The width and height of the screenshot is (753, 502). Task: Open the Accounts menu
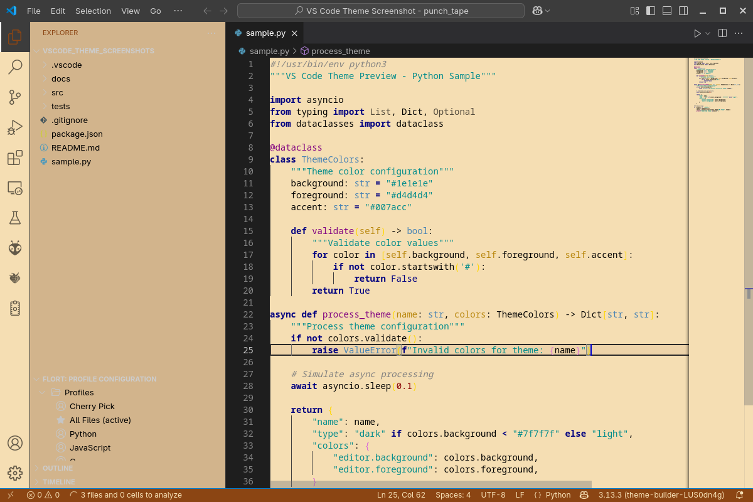coord(15,443)
